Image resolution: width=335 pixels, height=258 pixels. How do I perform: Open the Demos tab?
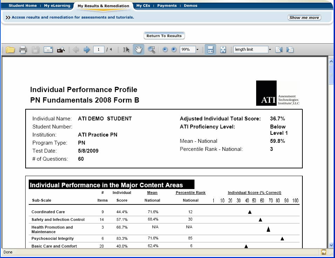coord(191,6)
